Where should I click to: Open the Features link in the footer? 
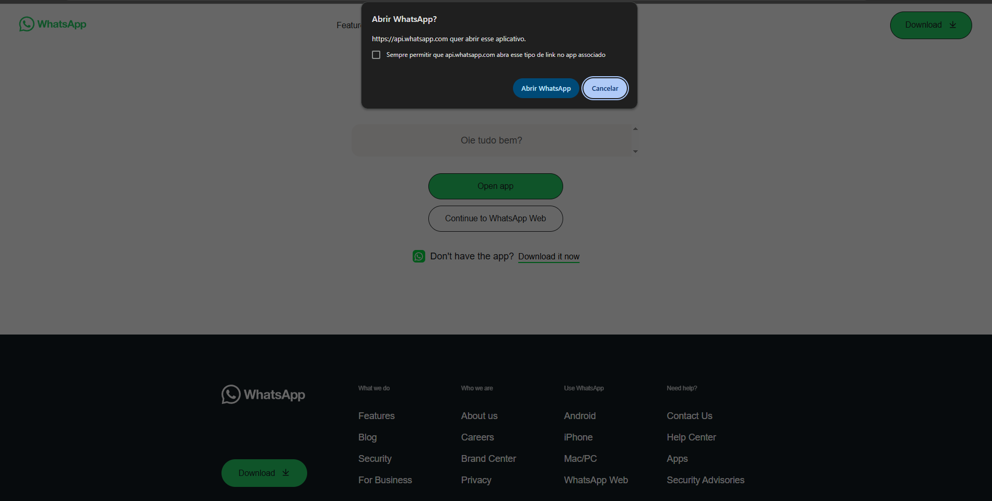pos(376,416)
